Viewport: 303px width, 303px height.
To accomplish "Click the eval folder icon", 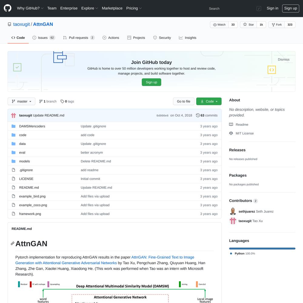I will [14, 152].
